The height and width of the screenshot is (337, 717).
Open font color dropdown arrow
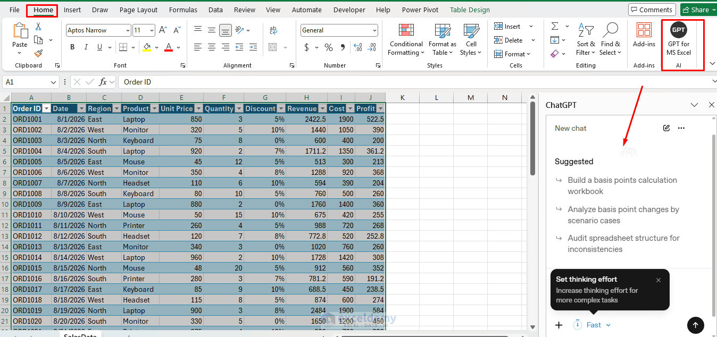click(x=179, y=47)
